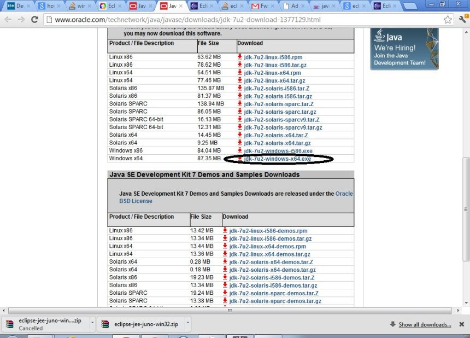The image size is (470, 338).
Task: Click the horizontal scrollbar thumb
Action: (x=230, y=311)
